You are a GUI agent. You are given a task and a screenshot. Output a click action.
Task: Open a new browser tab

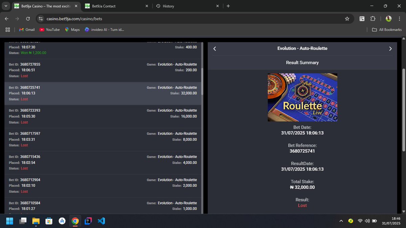click(x=228, y=6)
